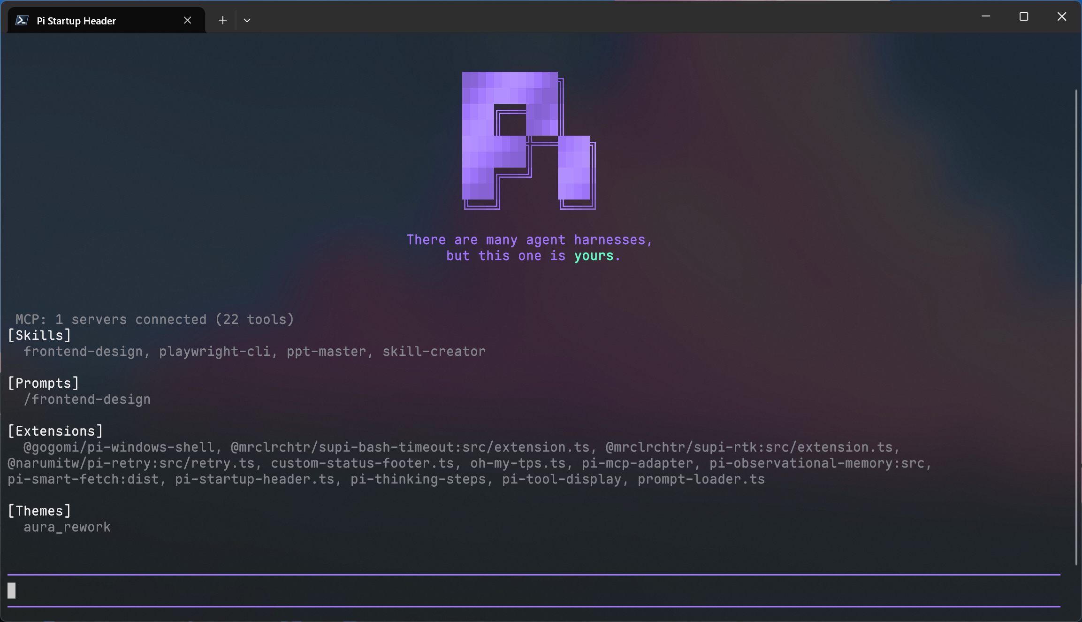Click the "MCP: 1 servers connected" line
Screen dimensions: 1082x622
tap(155, 319)
